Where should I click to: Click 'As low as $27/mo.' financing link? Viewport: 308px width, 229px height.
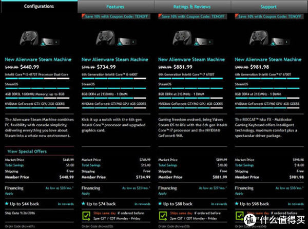(x=213, y=188)
